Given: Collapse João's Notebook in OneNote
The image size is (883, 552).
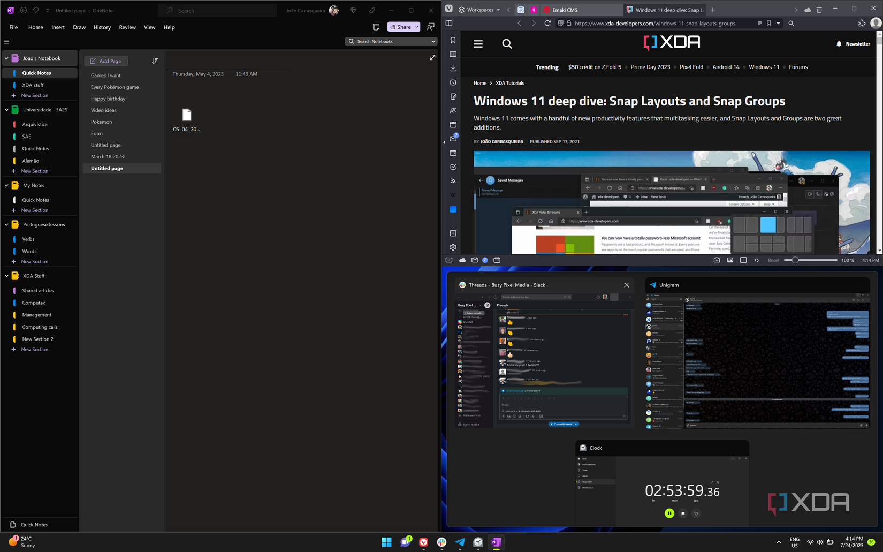Looking at the screenshot, I should coord(5,58).
